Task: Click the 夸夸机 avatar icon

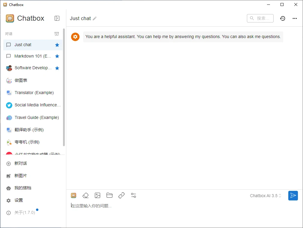Action: [x=9, y=143]
